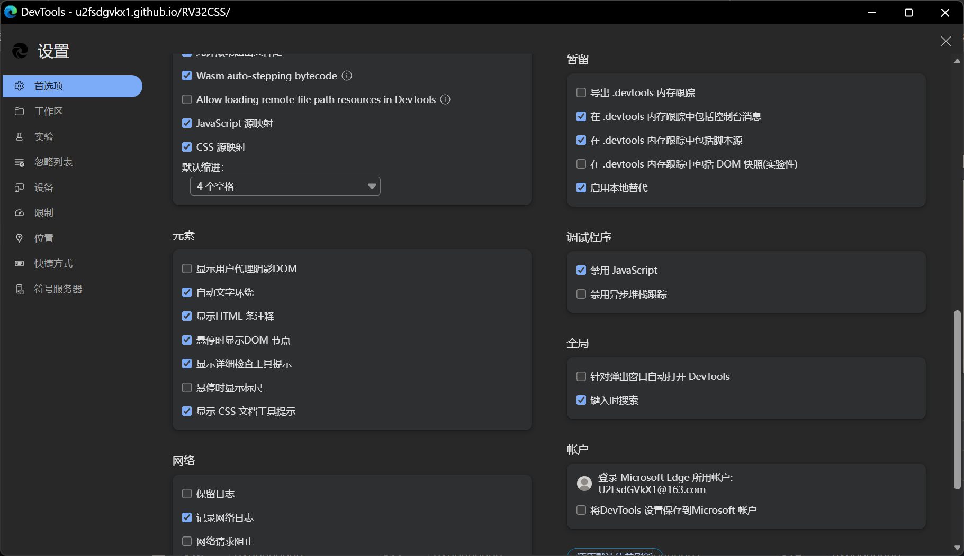Click the keyboard icon beside 快捷方式

click(20, 264)
